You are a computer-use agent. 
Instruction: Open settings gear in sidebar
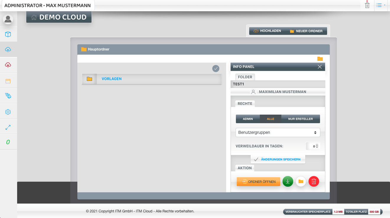pos(8,112)
